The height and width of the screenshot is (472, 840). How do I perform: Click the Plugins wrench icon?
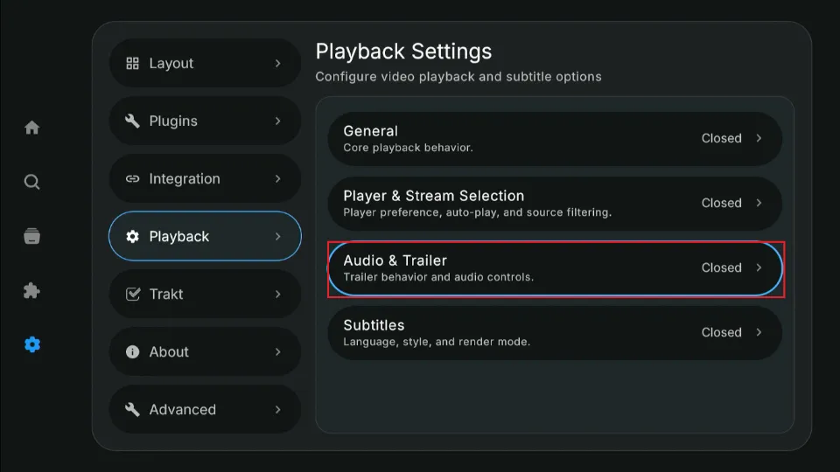coord(133,121)
